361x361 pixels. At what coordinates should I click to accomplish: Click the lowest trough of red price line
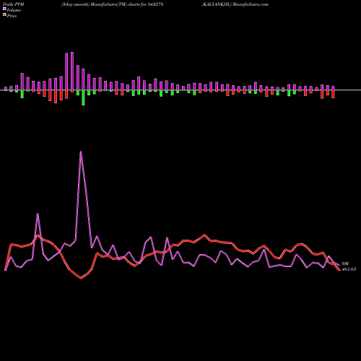click(81, 279)
